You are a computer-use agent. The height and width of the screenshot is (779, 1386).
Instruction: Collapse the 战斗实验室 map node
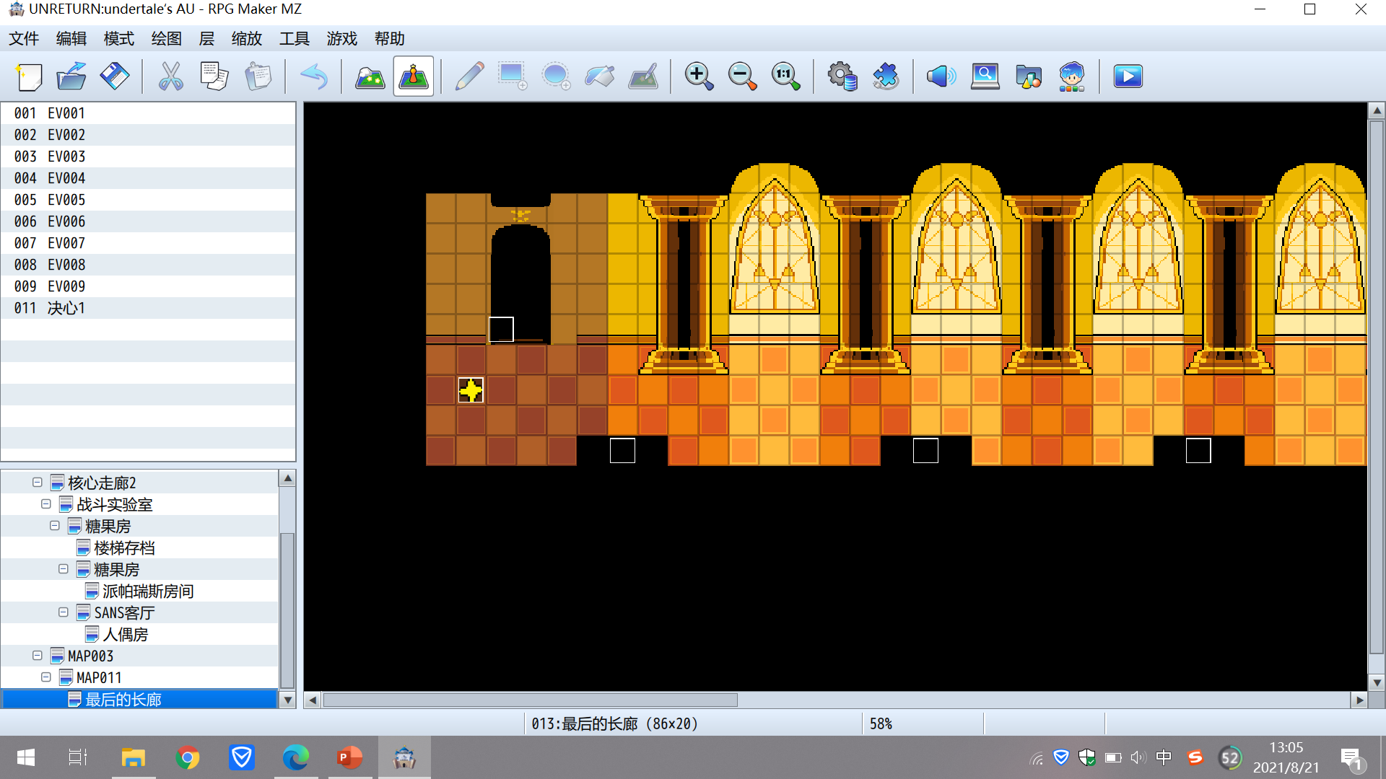click(x=46, y=504)
